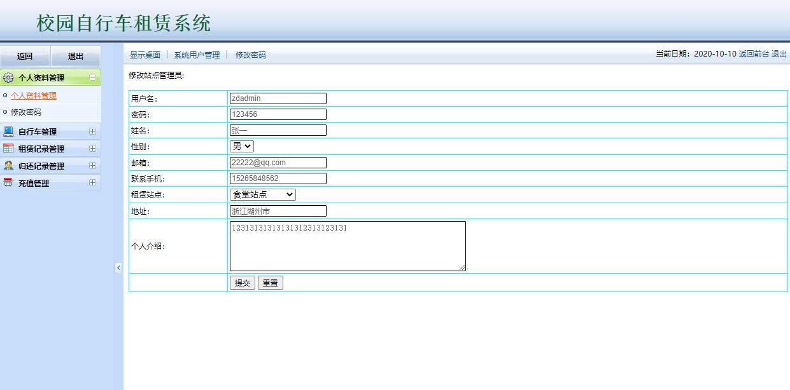Screen dimensions: 790x390
Task: Open the 系统用户管理 top menu item
Action: click(197, 55)
